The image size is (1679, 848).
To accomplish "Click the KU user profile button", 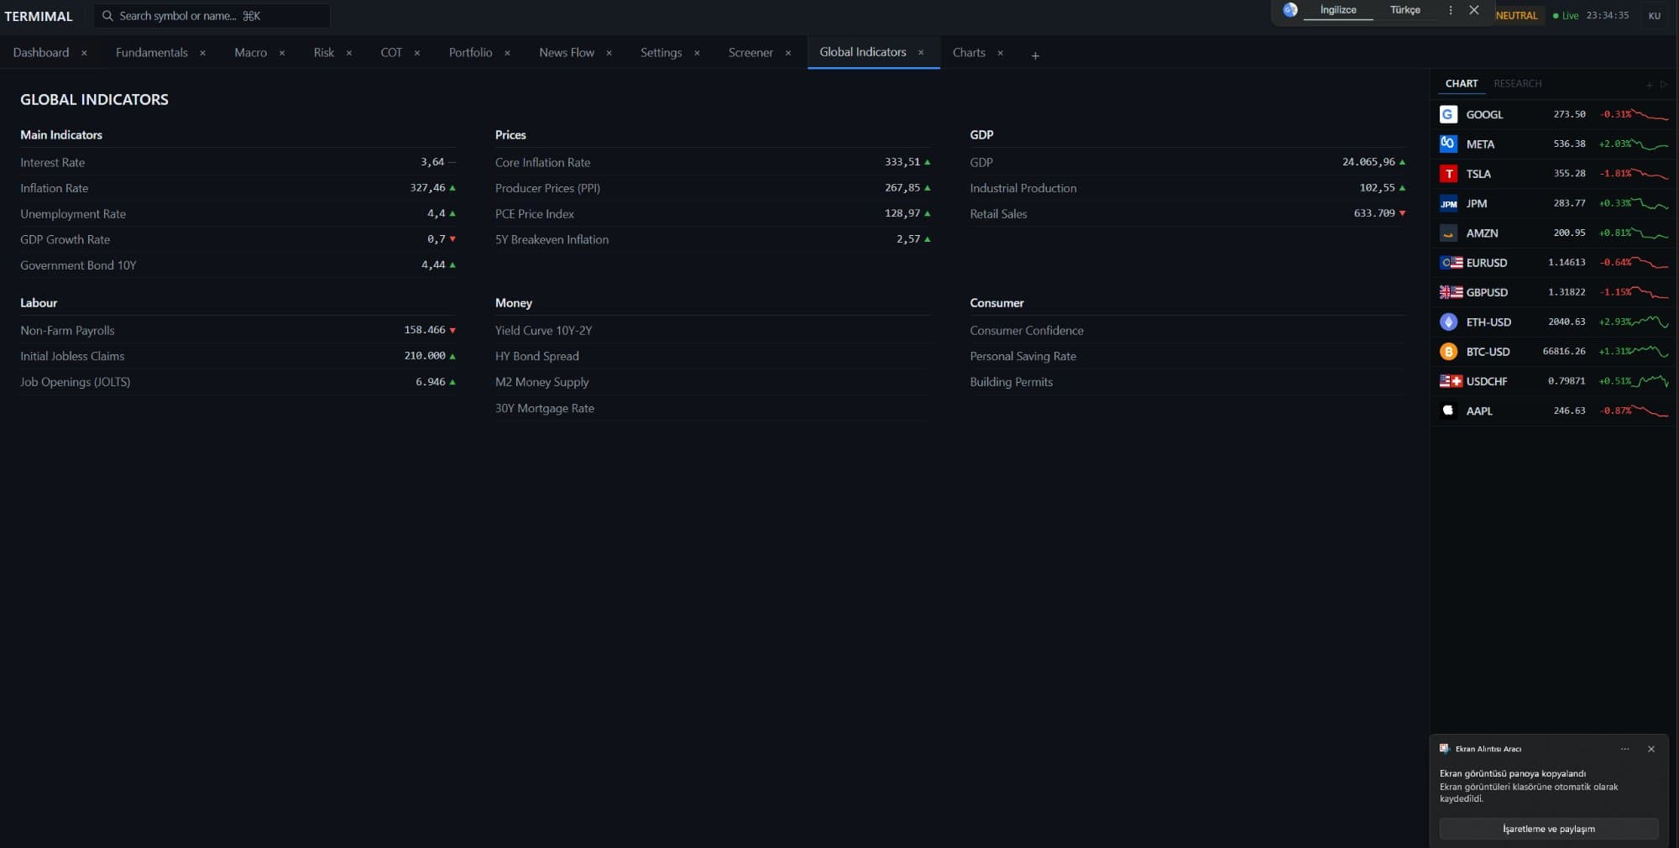I will click(1654, 16).
